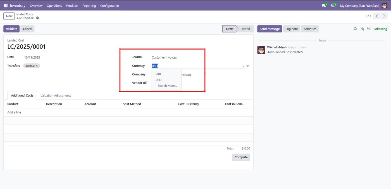391x189 pixels.
Task: Expand the Currency dropdown caret
Action: point(243,66)
